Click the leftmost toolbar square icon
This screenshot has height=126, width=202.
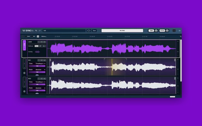pos(22,37)
